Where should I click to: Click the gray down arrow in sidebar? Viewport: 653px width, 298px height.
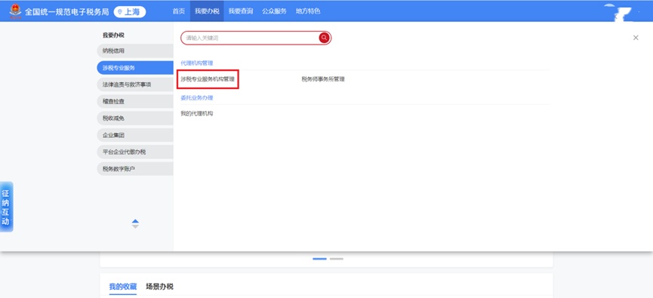tap(135, 226)
